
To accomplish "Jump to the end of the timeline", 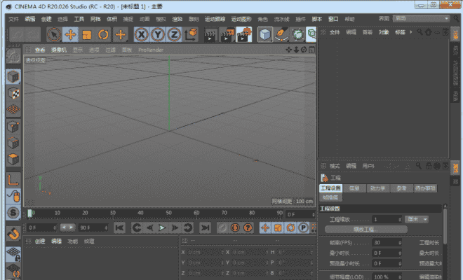I will (x=205, y=227).
